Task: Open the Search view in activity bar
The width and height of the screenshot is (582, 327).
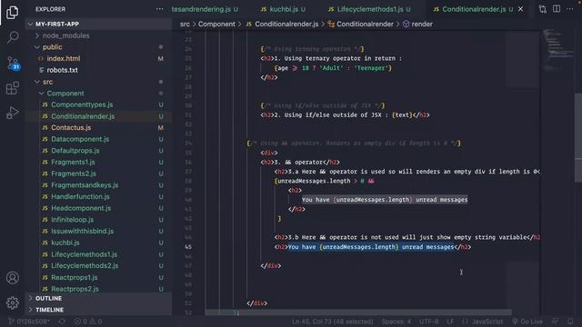Action: (13, 36)
